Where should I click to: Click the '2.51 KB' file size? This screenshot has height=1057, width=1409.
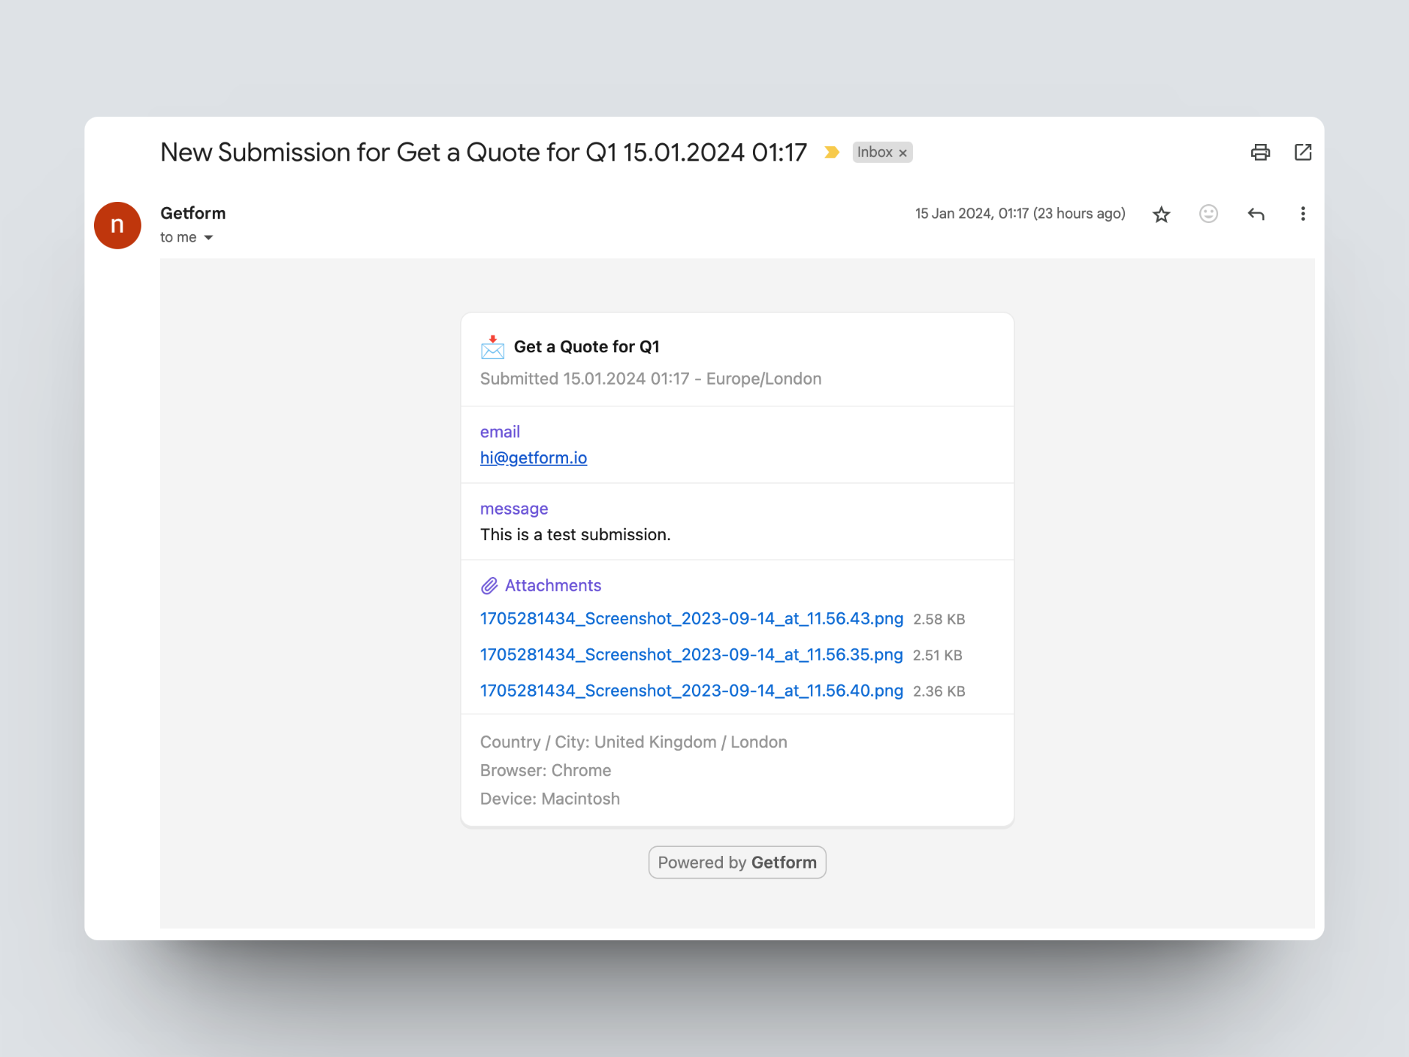tap(937, 655)
